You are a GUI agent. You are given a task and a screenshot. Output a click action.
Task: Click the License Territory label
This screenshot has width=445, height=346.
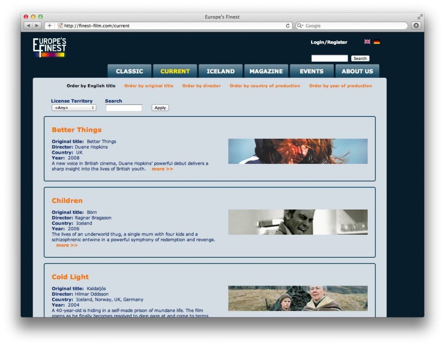tap(72, 101)
